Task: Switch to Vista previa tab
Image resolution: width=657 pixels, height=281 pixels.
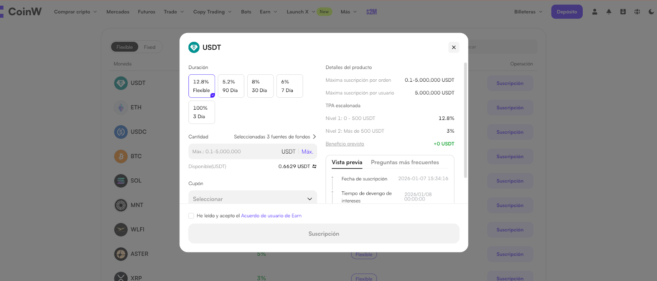Action: (x=347, y=162)
